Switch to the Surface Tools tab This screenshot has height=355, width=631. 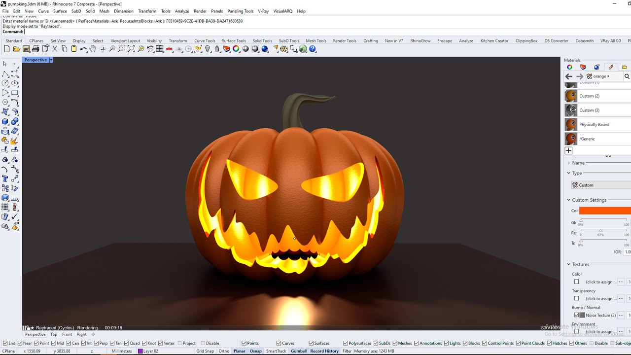pos(234,41)
